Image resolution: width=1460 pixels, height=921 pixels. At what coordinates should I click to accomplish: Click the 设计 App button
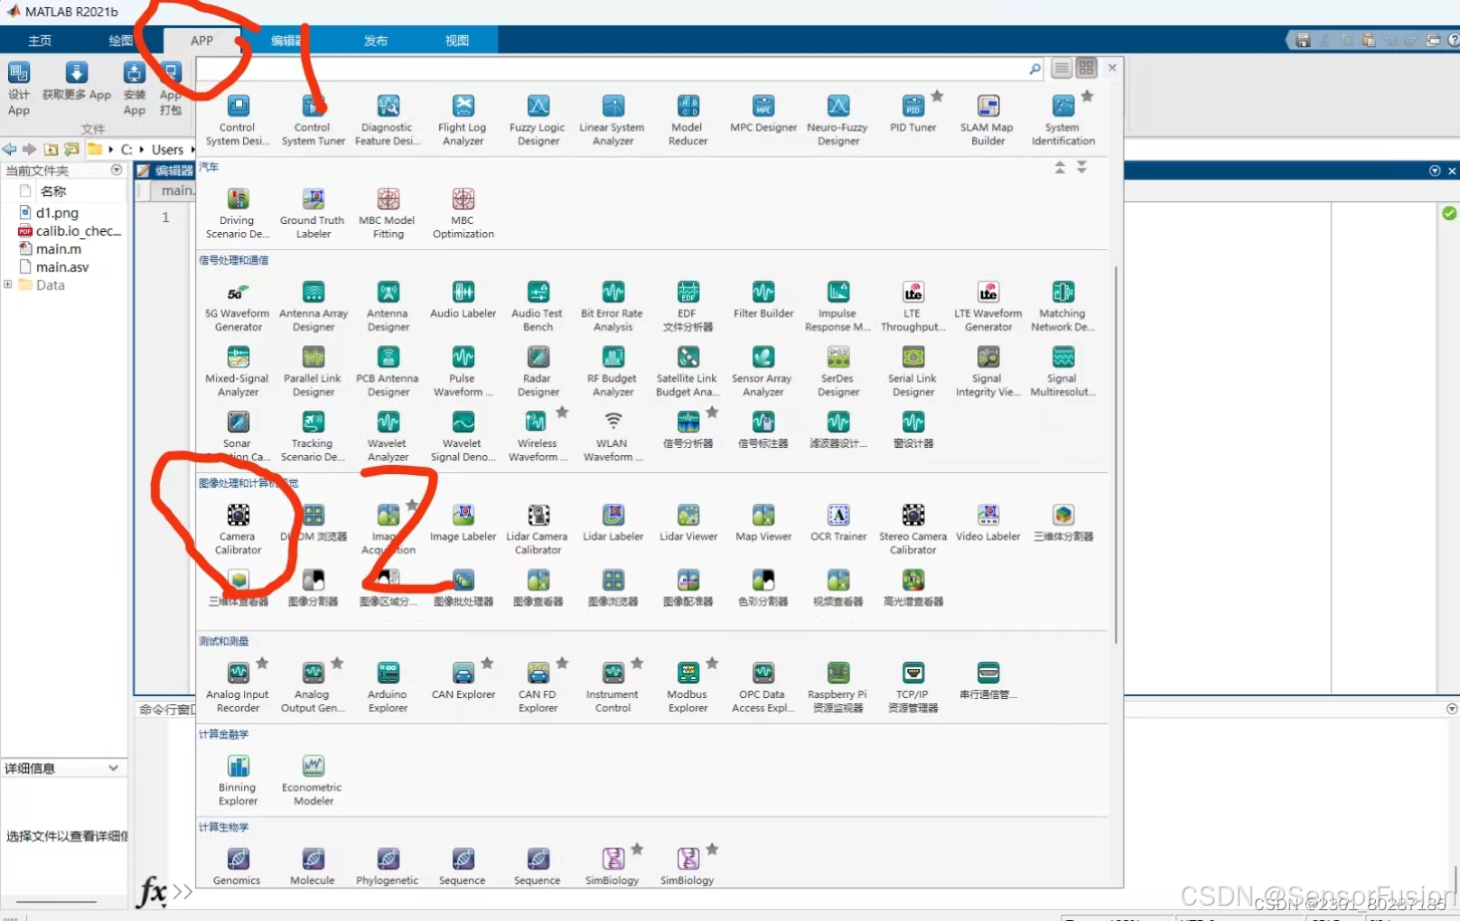click(x=19, y=88)
